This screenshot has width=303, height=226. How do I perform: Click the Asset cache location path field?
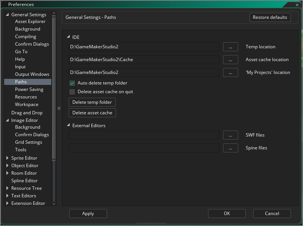pyautogui.click(x=144, y=60)
